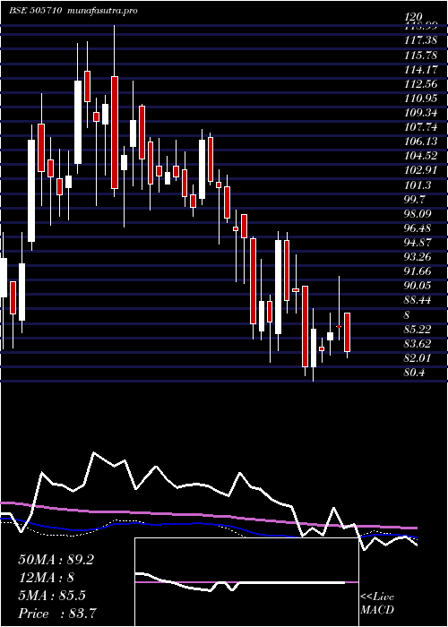Click the 50MA : 89.2 indicator value

tap(56, 560)
